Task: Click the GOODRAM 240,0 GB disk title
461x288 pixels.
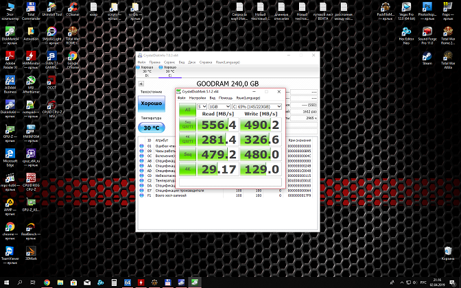Action: click(228, 84)
